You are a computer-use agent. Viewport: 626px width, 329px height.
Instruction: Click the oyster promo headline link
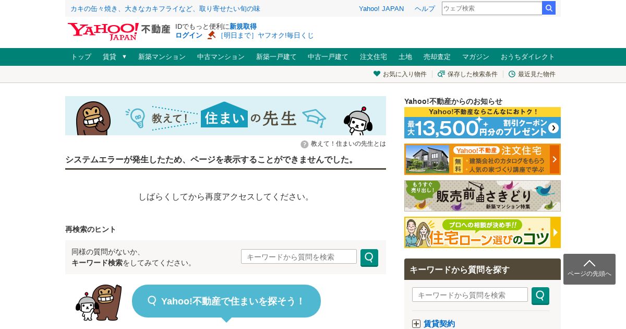165,8
